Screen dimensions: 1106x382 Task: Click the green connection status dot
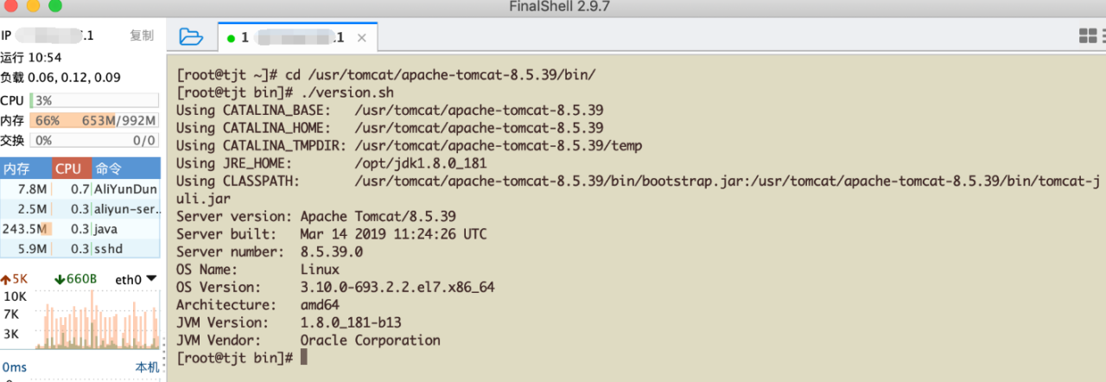point(231,38)
